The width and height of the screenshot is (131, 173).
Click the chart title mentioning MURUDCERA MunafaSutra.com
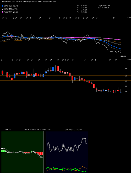point(29,2)
